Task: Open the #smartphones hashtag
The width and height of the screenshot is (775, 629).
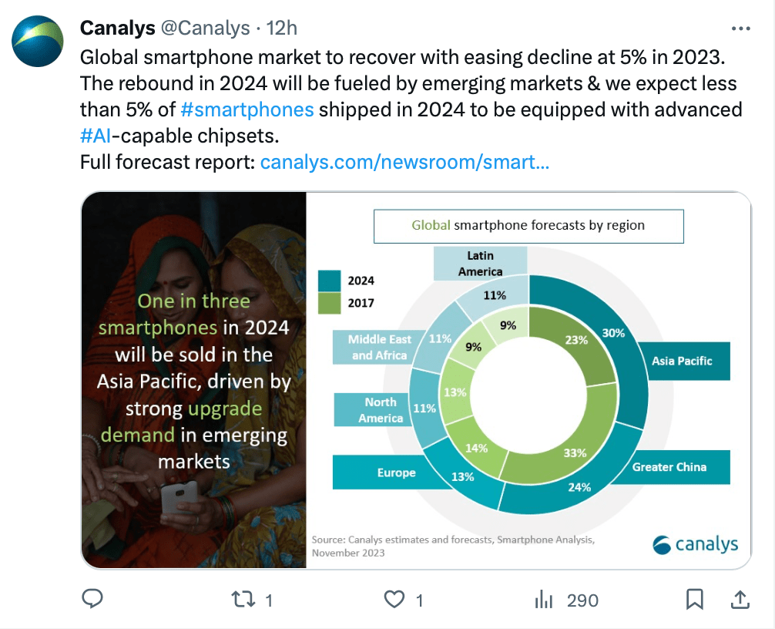Action: click(247, 109)
